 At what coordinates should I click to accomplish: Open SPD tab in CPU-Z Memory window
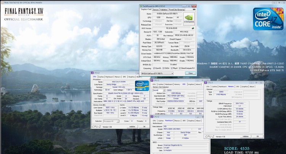(238, 87)
